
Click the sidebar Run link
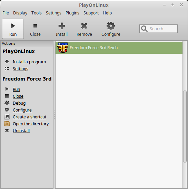click(x=17, y=89)
